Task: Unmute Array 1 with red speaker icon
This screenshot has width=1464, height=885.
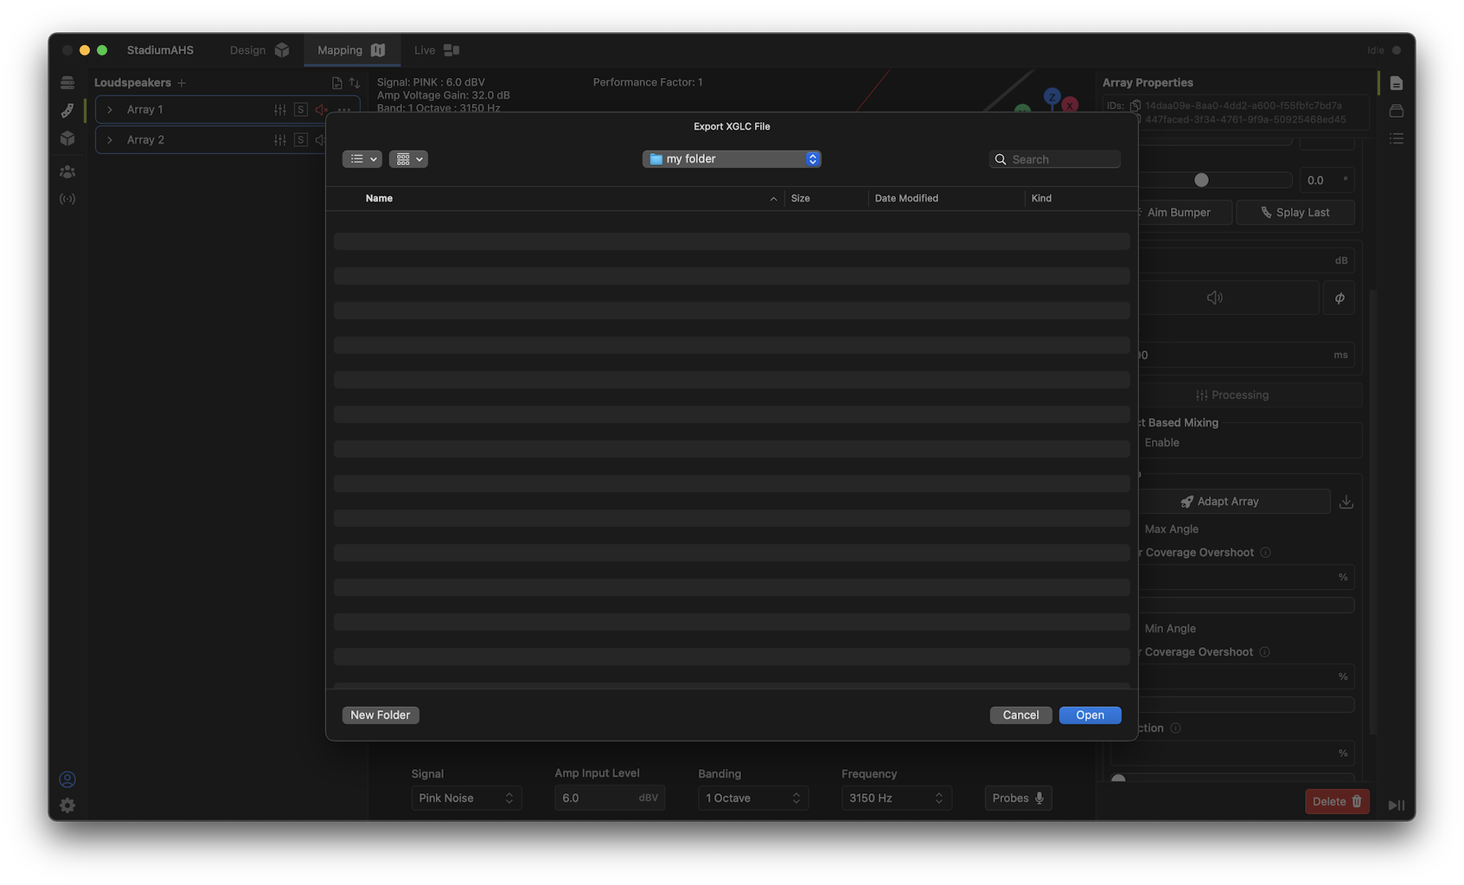Action: point(321,110)
